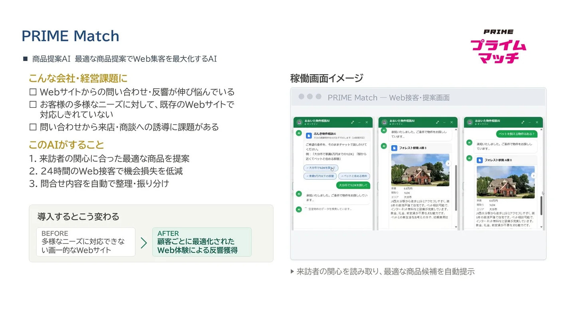Image resolution: width=575 pixels, height=323 pixels.
Task: Expand the right chat panel with the arrows icon
Action: tap(523, 122)
